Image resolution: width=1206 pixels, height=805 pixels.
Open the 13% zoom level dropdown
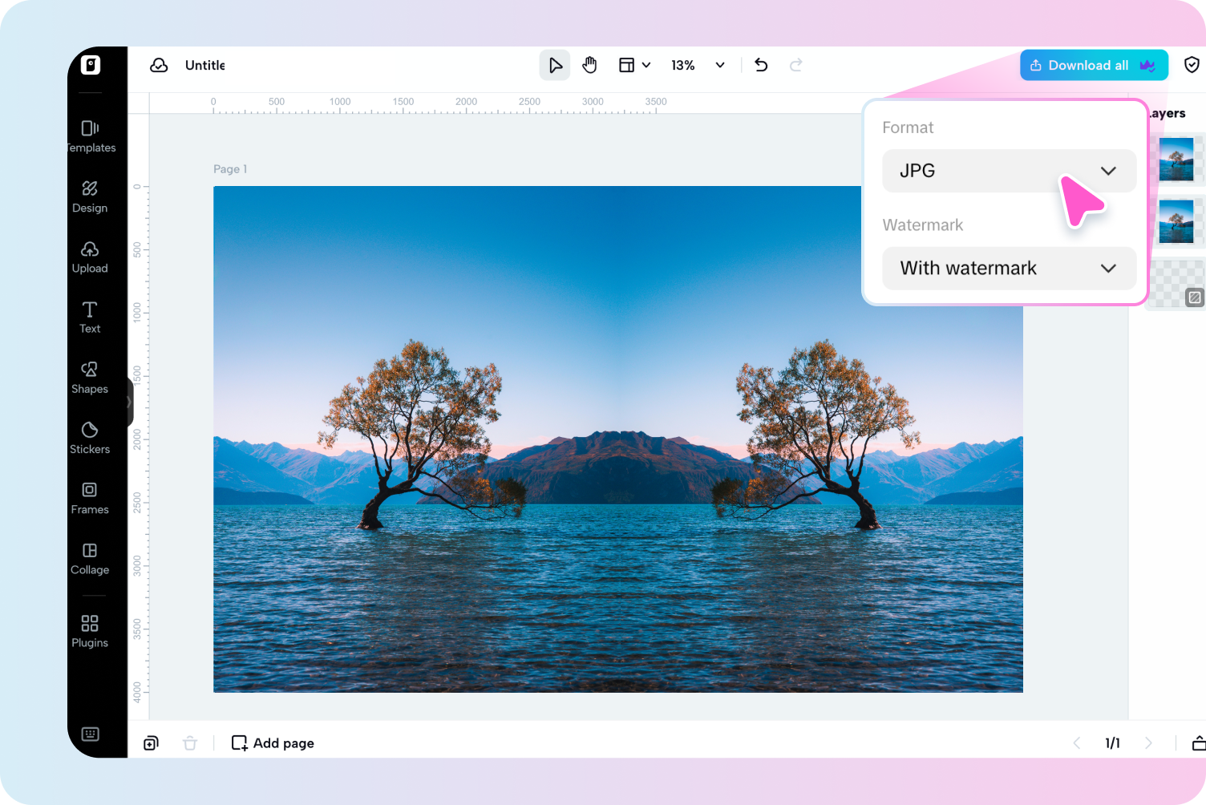(698, 65)
